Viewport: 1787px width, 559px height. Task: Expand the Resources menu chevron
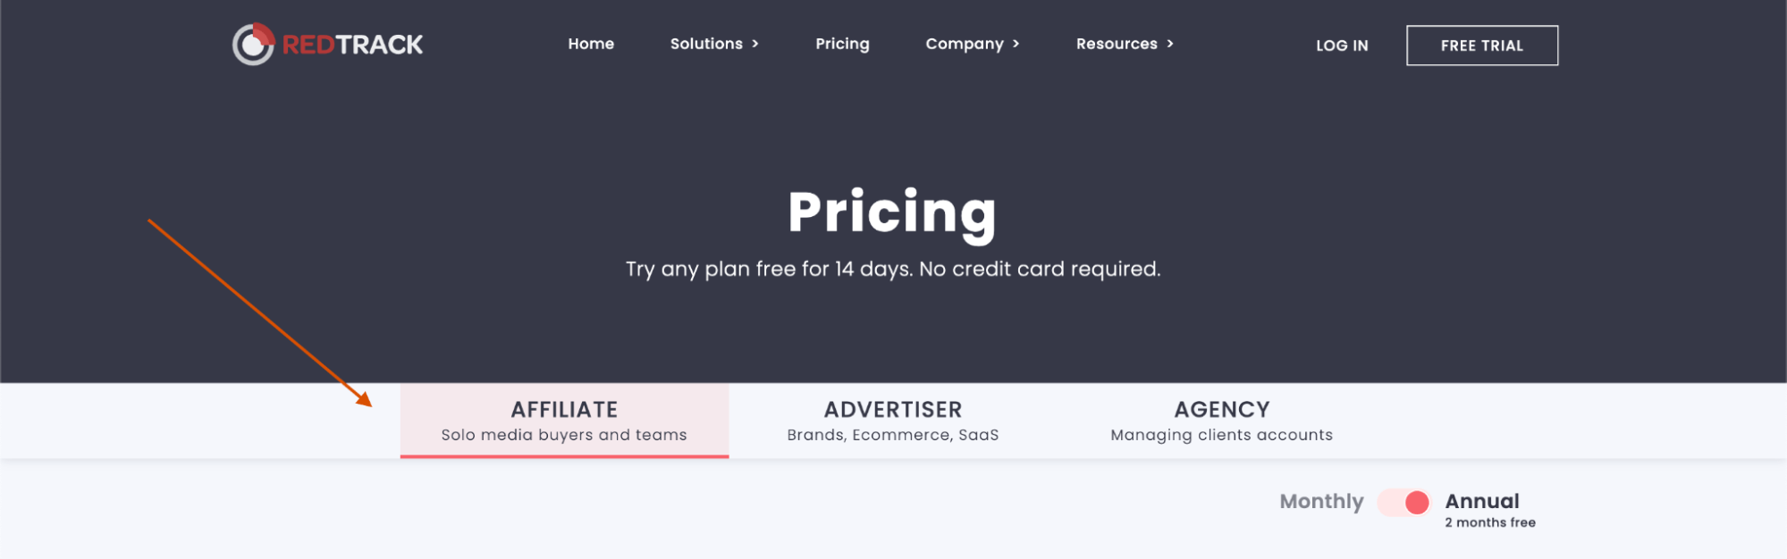tap(1170, 44)
